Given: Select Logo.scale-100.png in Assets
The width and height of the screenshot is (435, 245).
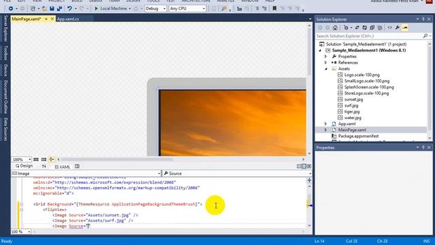Looking at the screenshot, I should [362, 75].
